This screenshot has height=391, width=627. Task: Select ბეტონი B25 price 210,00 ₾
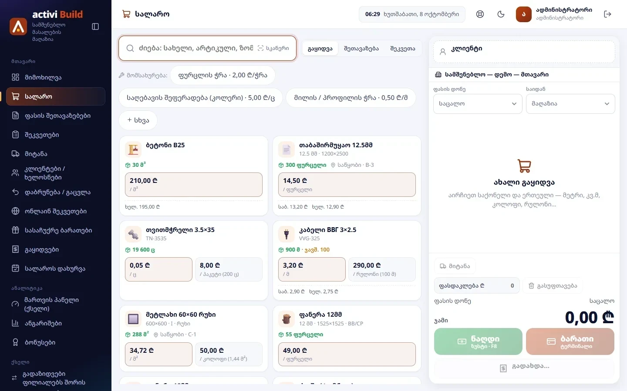(x=194, y=185)
